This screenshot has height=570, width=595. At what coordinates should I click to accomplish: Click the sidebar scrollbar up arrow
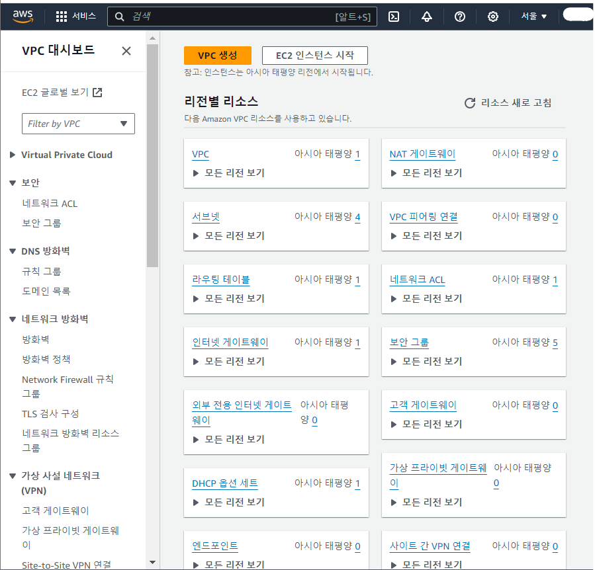click(x=152, y=38)
